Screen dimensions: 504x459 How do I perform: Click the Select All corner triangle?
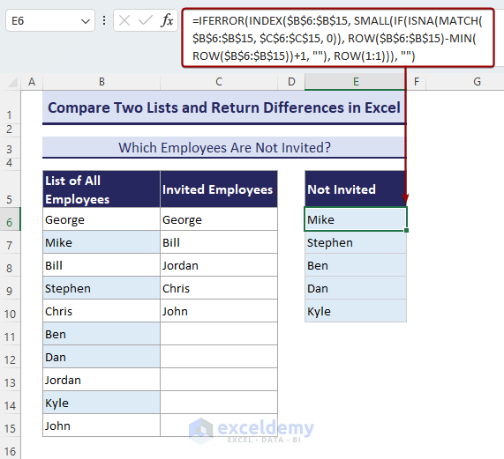coord(11,83)
